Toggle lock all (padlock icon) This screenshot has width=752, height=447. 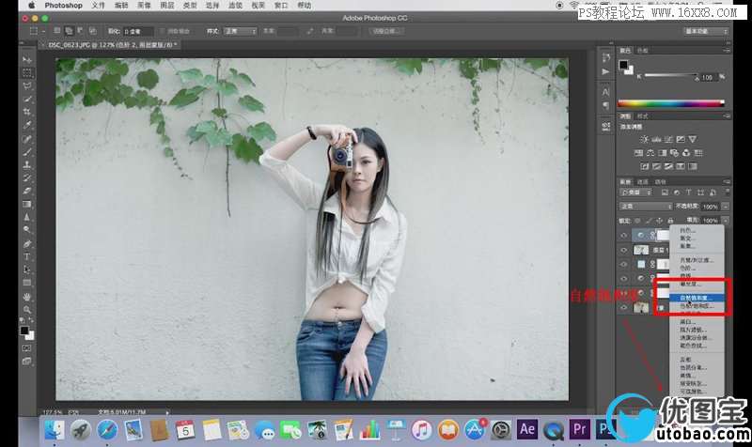pyautogui.click(x=670, y=221)
